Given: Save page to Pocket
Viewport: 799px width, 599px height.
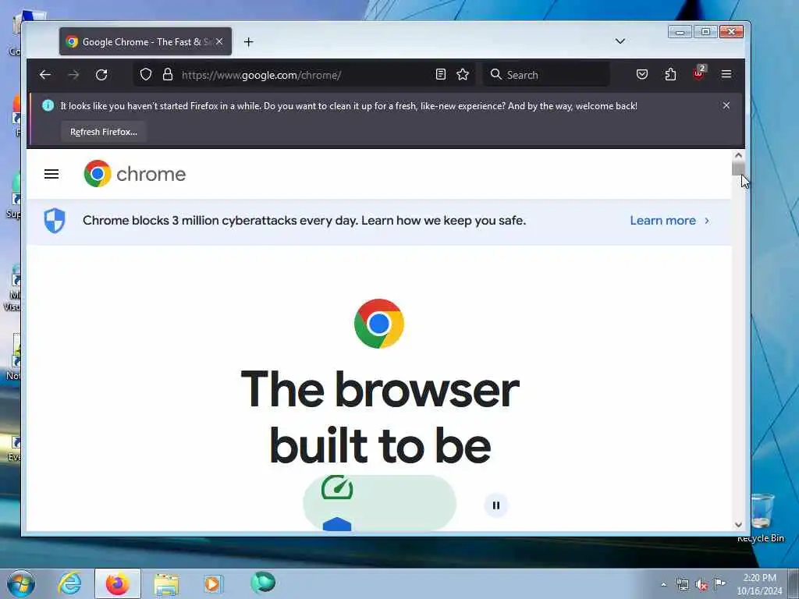Looking at the screenshot, I should 642,74.
